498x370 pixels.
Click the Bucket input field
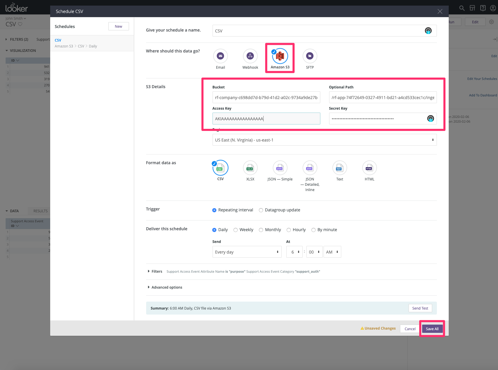click(266, 97)
